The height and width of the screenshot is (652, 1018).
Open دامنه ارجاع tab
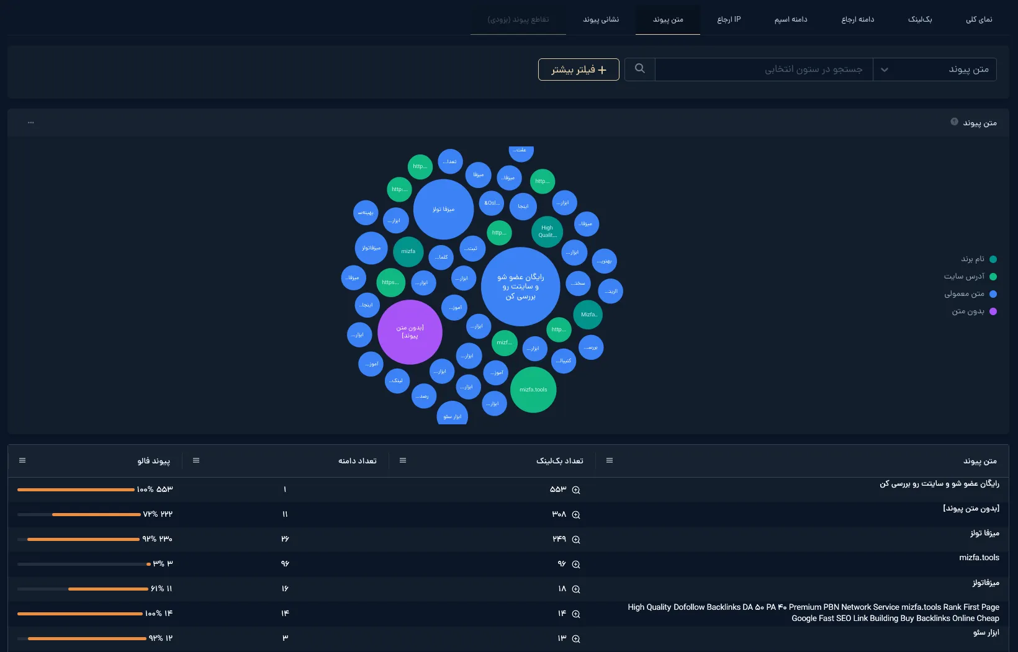coord(858,19)
